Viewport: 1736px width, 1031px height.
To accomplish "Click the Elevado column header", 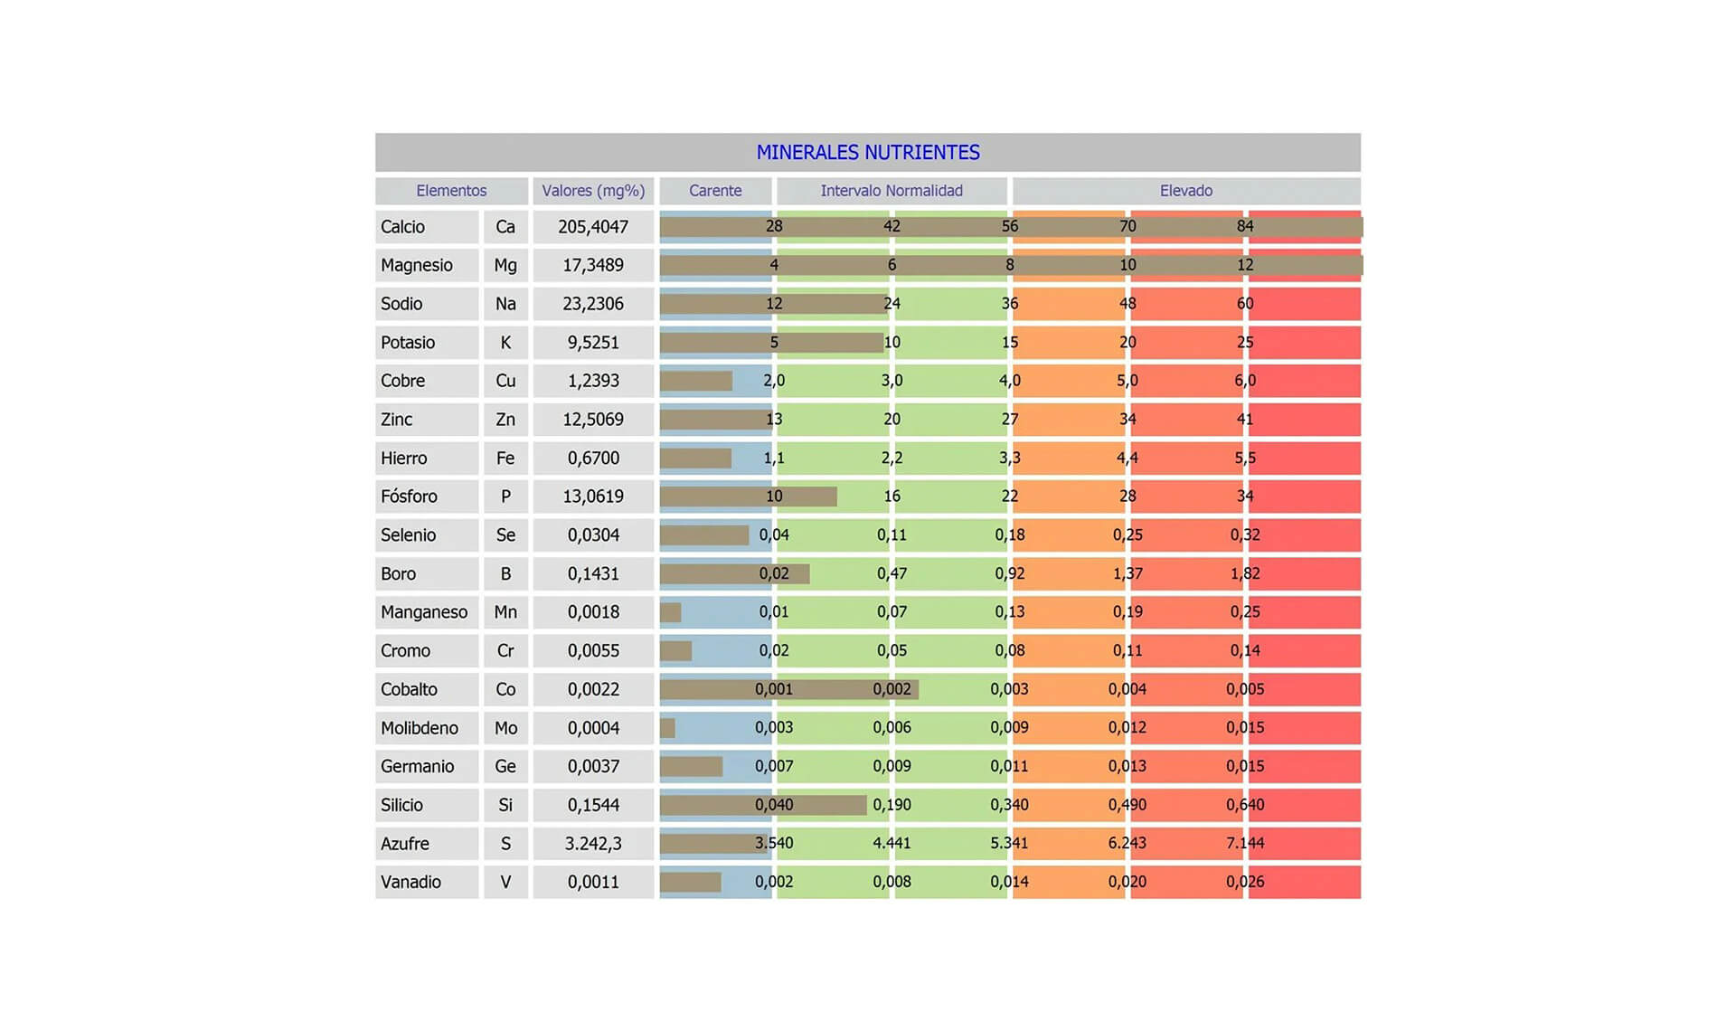I will click(x=1186, y=191).
